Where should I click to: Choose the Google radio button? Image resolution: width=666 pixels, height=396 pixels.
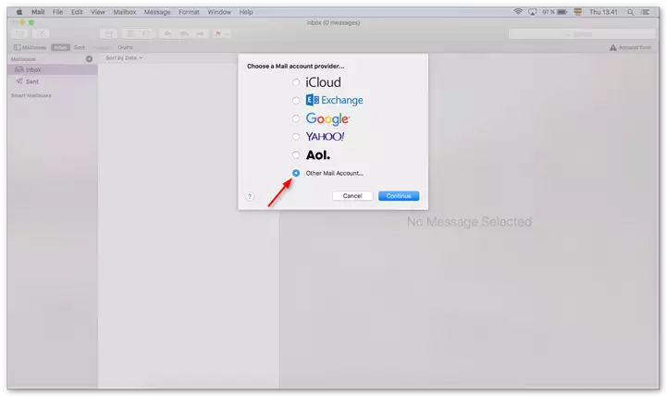[296, 118]
